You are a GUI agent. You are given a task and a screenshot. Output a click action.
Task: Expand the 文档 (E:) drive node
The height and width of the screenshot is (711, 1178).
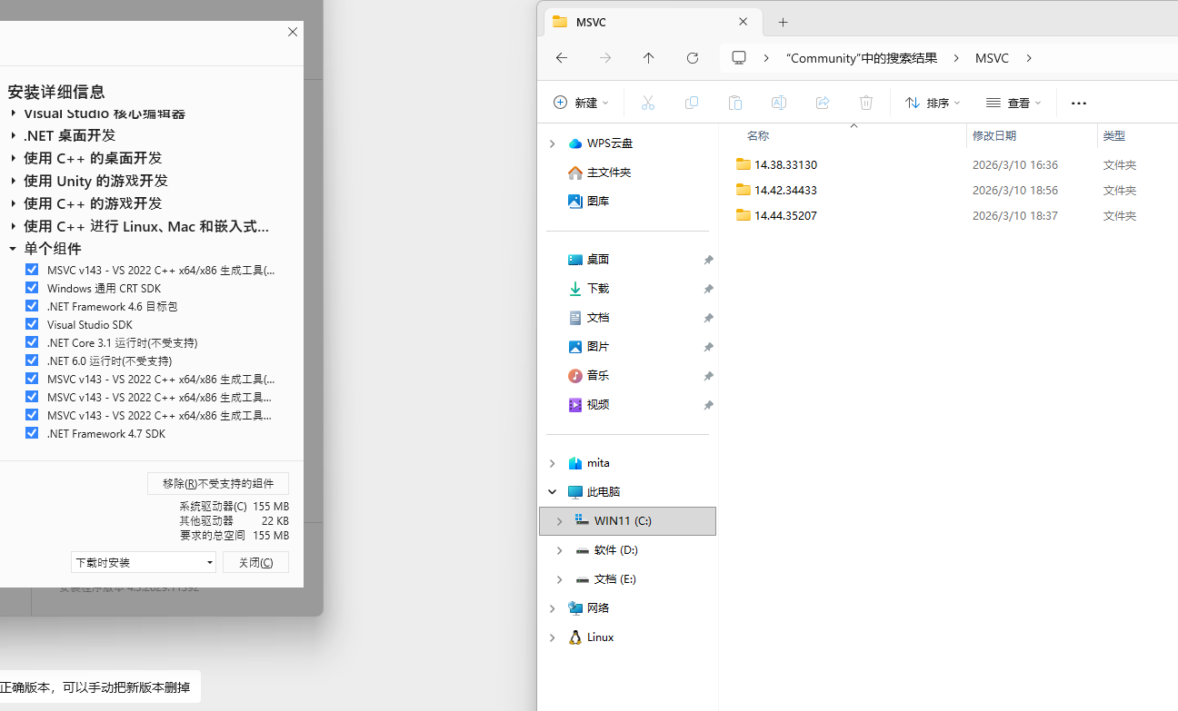coord(559,579)
